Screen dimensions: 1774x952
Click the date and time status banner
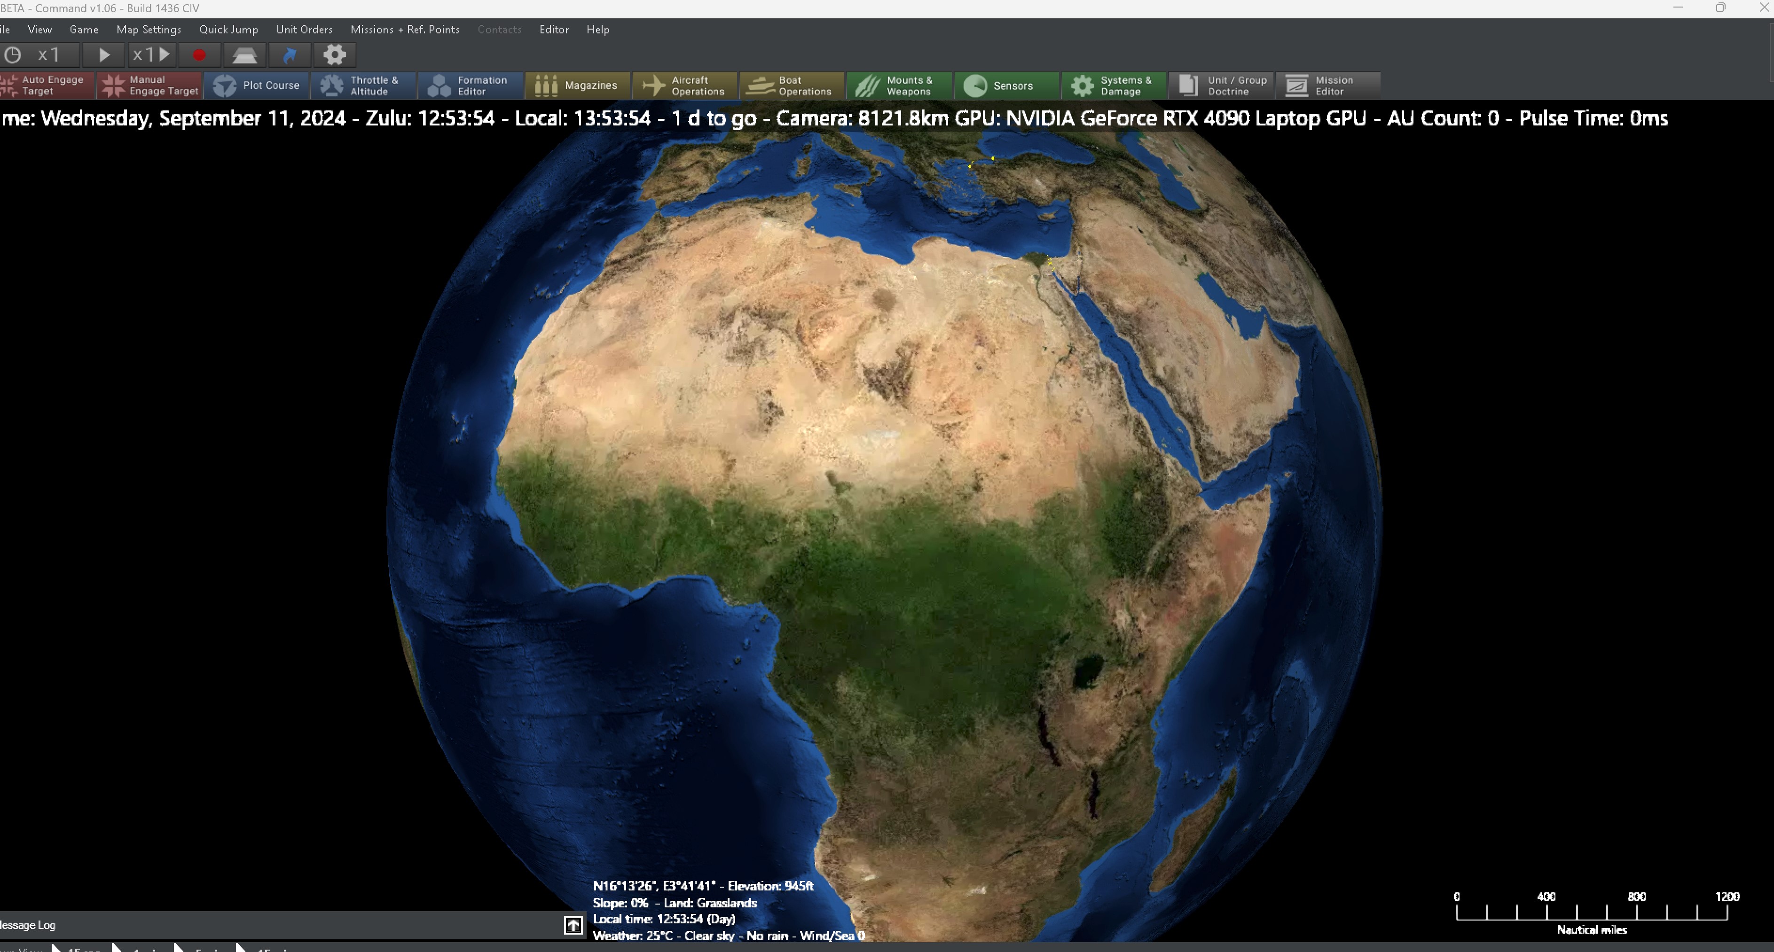point(835,118)
